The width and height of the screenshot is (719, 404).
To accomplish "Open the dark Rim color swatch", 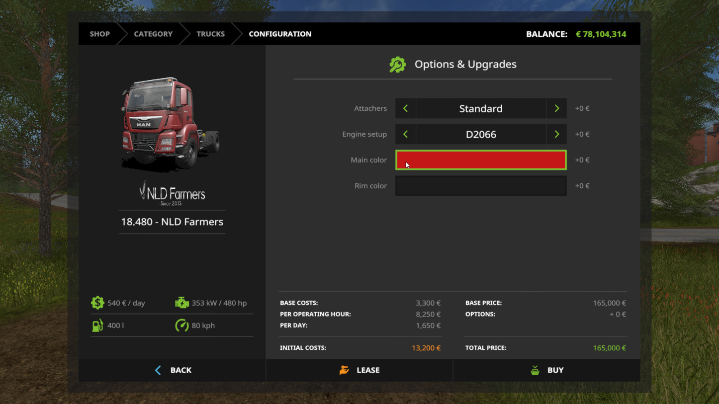I will tap(481, 186).
